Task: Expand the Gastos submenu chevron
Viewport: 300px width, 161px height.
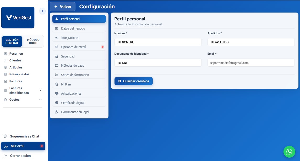Action: [40, 100]
